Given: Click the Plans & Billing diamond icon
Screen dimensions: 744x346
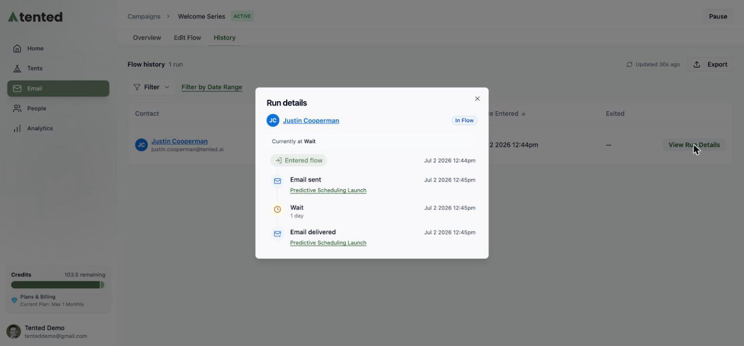Looking at the screenshot, I should pyautogui.click(x=14, y=300).
